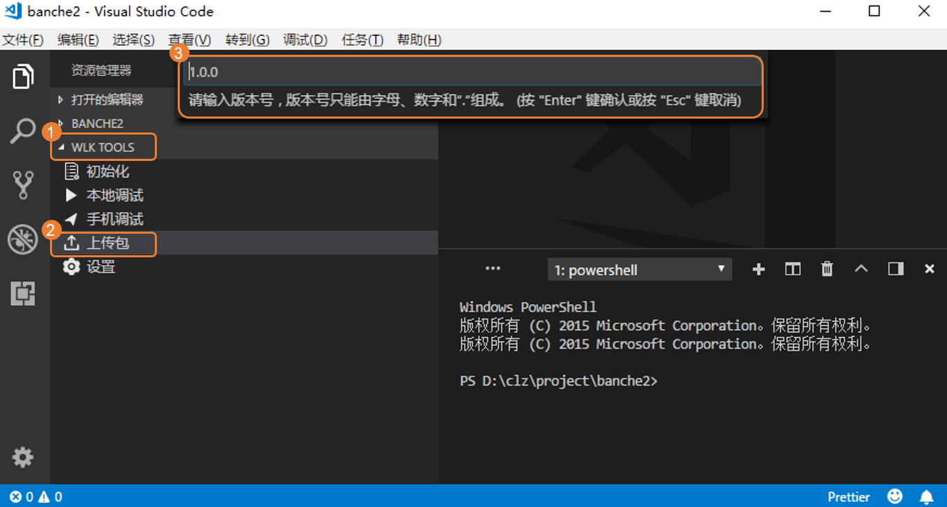Screen dimensions: 947x507
Task: Click 上传包 in WLK Tools
Action: pos(108,243)
